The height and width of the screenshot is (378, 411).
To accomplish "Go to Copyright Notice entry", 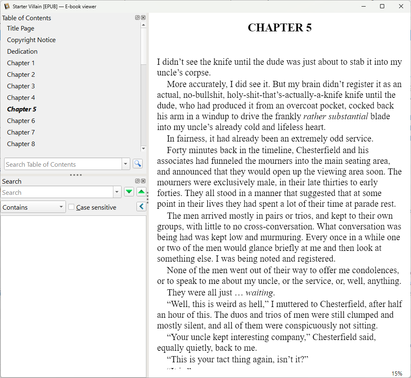I will pos(31,40).
